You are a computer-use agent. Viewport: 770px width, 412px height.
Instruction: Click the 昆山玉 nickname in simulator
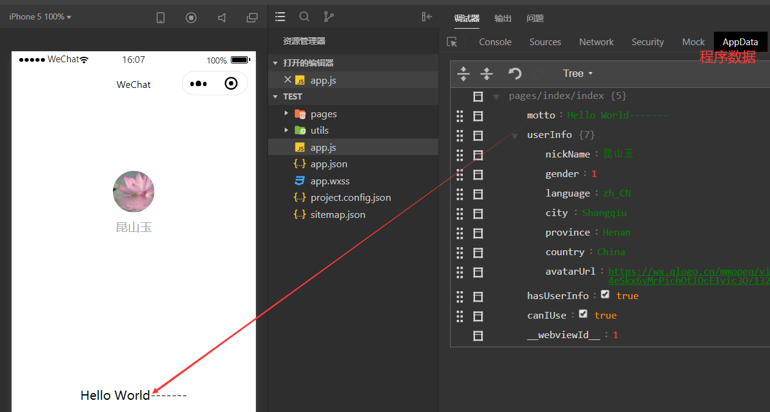point(134,227)
